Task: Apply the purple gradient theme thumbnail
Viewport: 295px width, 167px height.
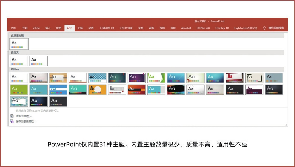Action: point(137,78)
